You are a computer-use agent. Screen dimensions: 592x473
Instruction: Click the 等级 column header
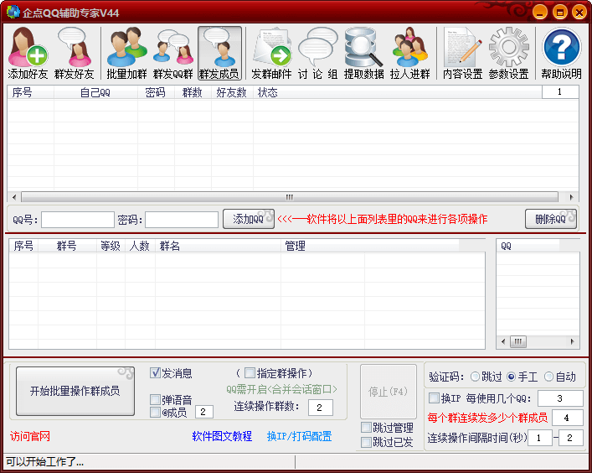pos(111,246)
